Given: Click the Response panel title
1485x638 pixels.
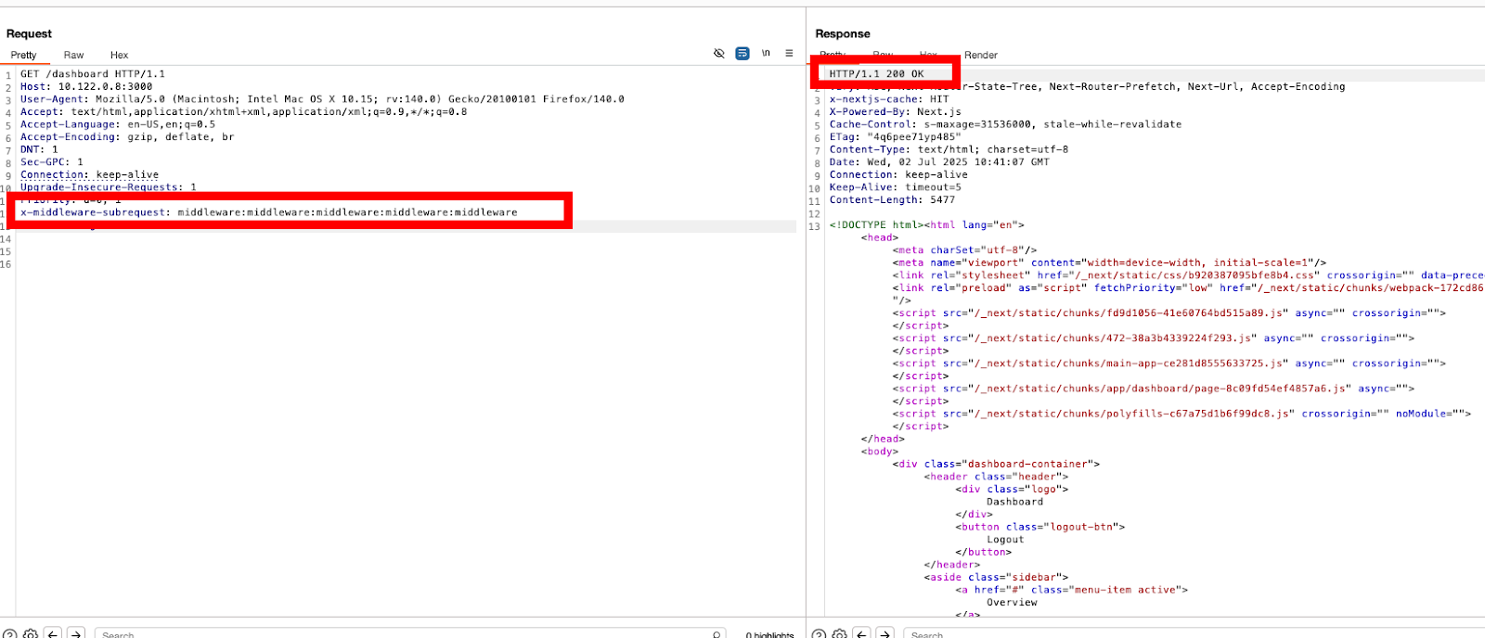Looking at the screenshot, I should pos(843,33).
